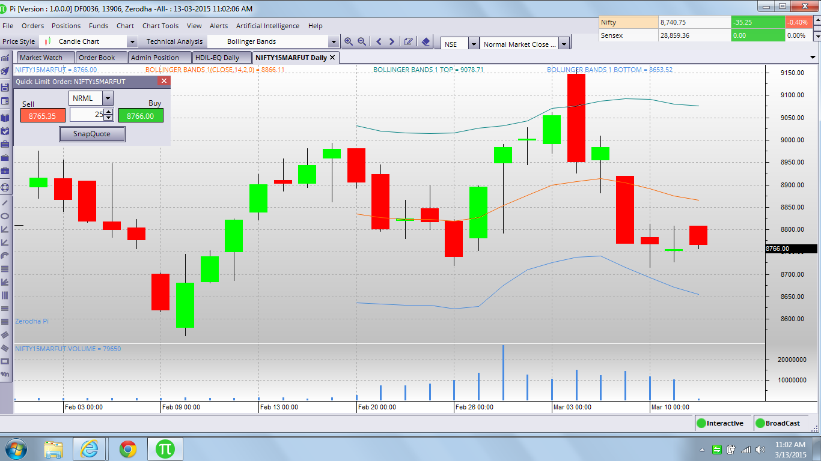Viewport: 821px width, 461px height.
Task: Click the zoom in magnifier icon
Action: (349, 41)
